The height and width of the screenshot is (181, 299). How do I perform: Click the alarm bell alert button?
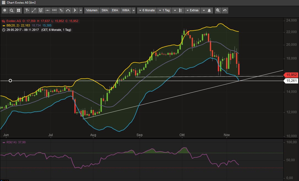pos(209,10)
